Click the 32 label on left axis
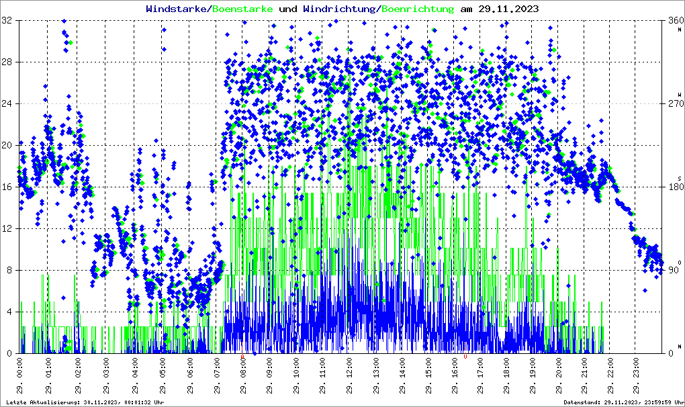The width and height of the screenshot is (685, 407). coord(7,21)
